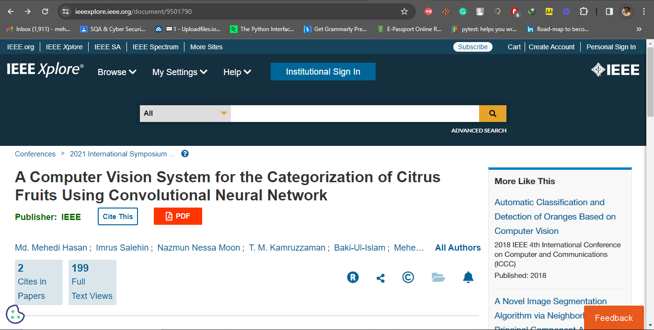Click the 2 Cites in Papers box
The height and width of the screenshot is (330, 654).
pyautogui.click(x=39, y=282)
